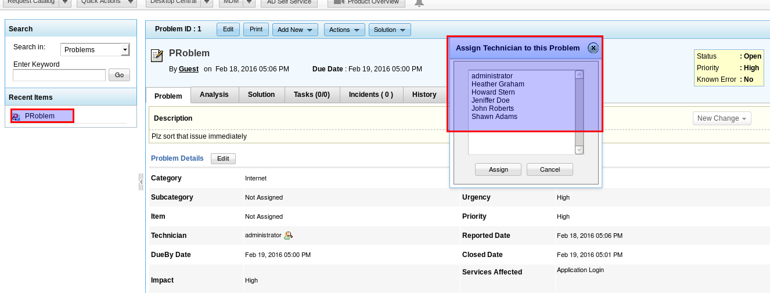Open the notification bell icon

(x=419, y=3)
